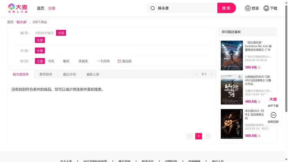The width and height of the screenshot is (288, 162).
Task: Select the 全国 city filter
Action: (61, 33)
